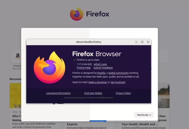Open the Privacy Policy link
The width and height of the screenshot is (189, 129).
123,93
